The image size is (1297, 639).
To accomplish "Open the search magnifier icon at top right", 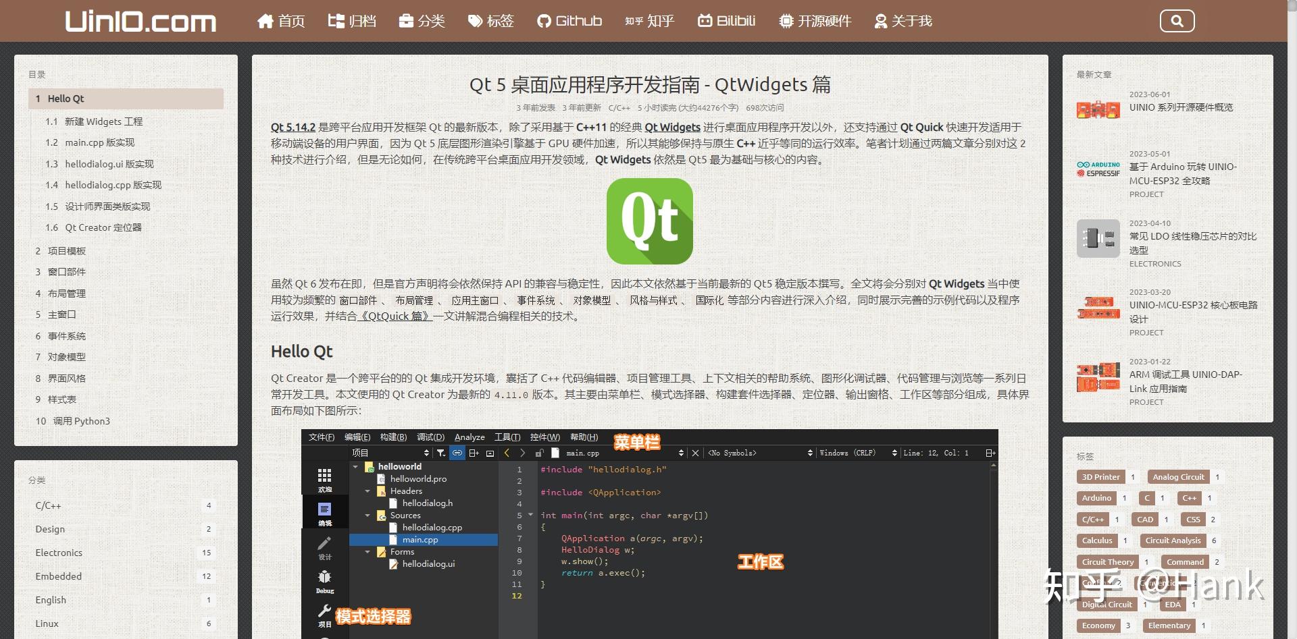I will (1177, 21).
